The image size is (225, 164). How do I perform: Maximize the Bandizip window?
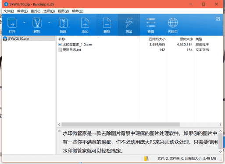pyautogui.click(x=204, y=4)
